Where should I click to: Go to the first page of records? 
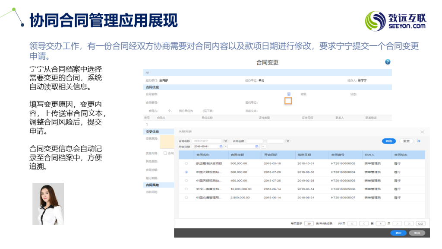point(352,223)
